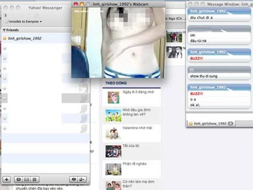Add a contact with the plus button
This screenshot has height=190, width=253.
[7, 179]
